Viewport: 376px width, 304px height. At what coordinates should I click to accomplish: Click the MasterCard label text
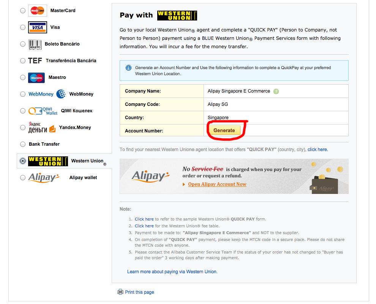point(63,11)
